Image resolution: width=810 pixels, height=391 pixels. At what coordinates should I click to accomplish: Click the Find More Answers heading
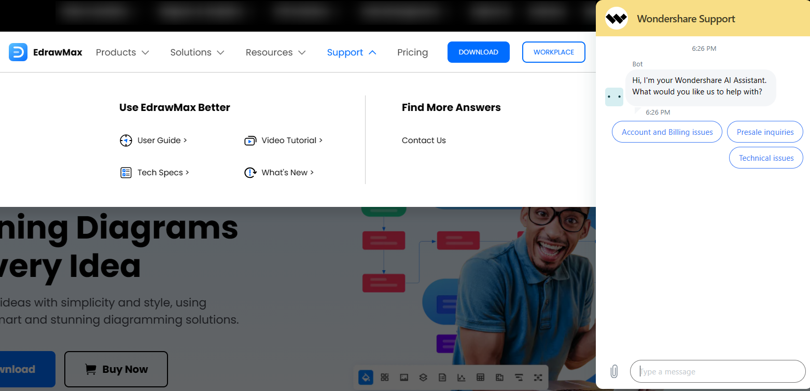tap(451, 107)
